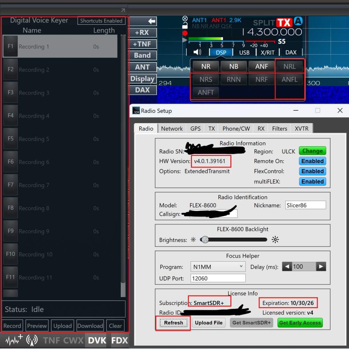Open the DAX slice tab

291,53
